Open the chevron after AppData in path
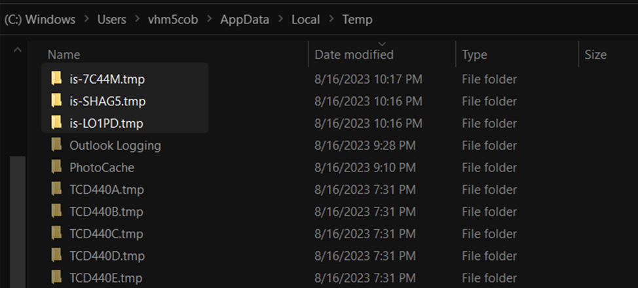Viewport: 638px width, 288px height. point(280,20)
